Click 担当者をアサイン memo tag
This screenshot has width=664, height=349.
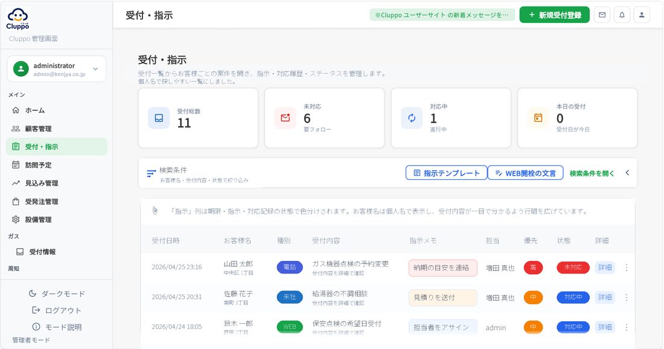coord(442,327)
